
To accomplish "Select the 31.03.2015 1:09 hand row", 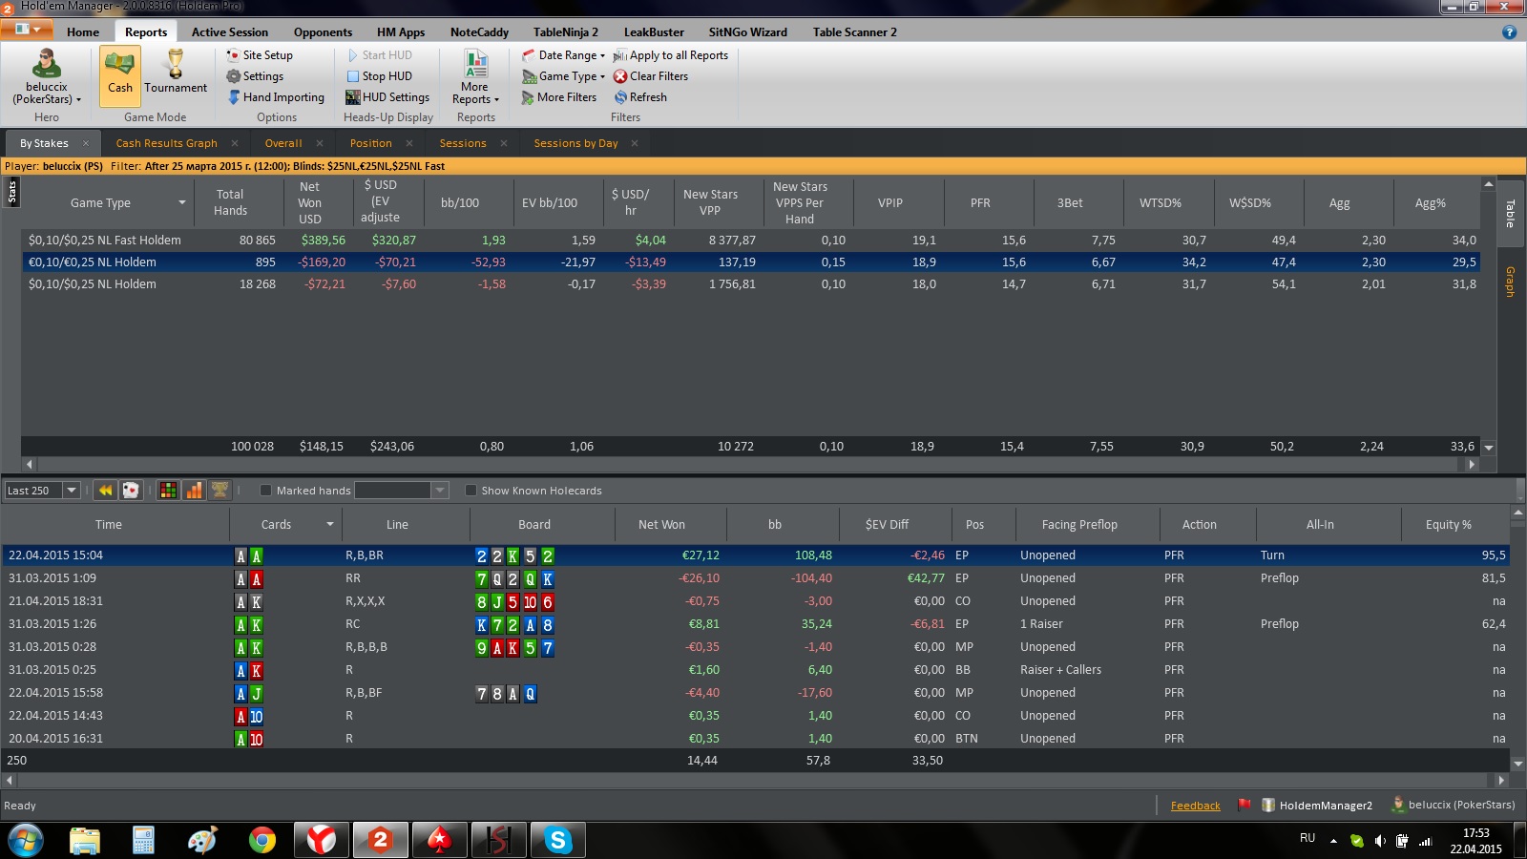I will click(x=756, y=578).
